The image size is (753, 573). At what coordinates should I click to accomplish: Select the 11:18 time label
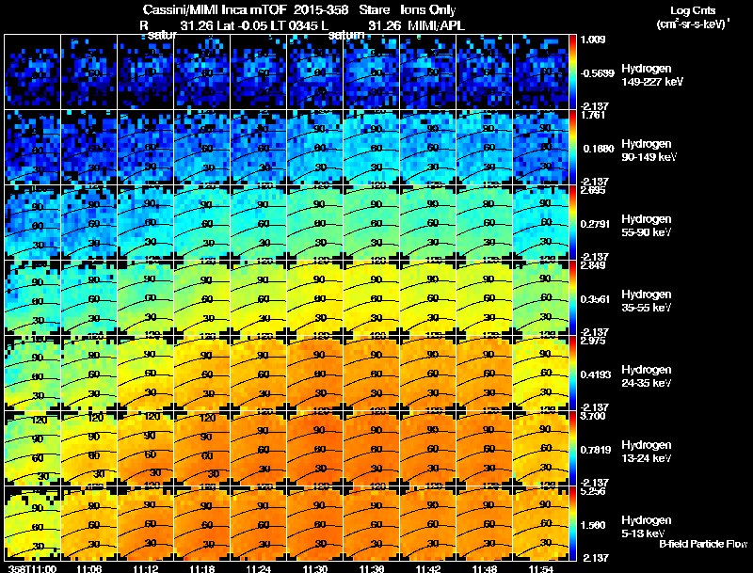point(202,569)
